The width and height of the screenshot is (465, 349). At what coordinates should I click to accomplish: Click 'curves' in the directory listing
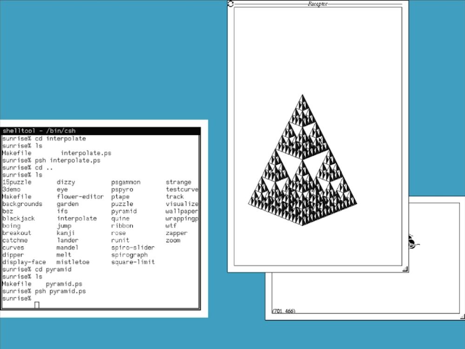(x=13, y=247)
